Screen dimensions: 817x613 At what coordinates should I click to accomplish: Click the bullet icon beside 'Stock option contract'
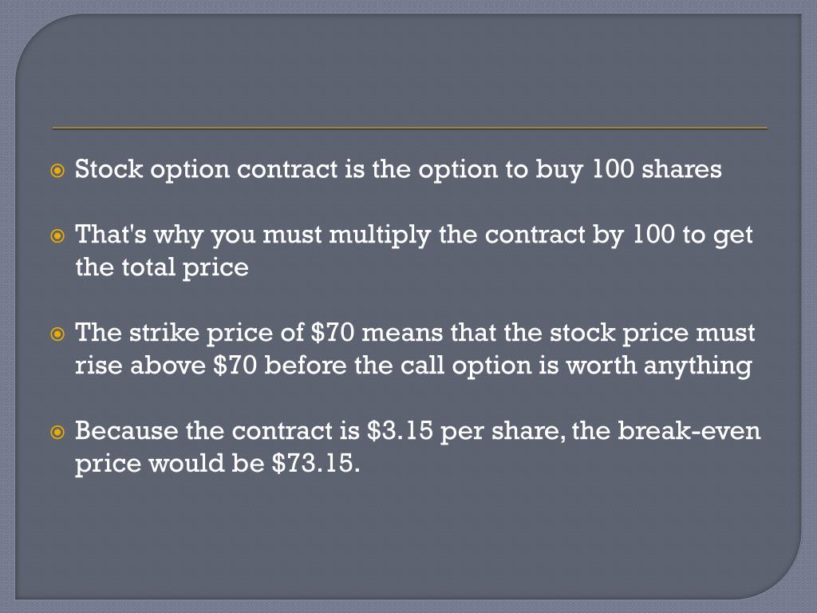(x=57, y=171)
